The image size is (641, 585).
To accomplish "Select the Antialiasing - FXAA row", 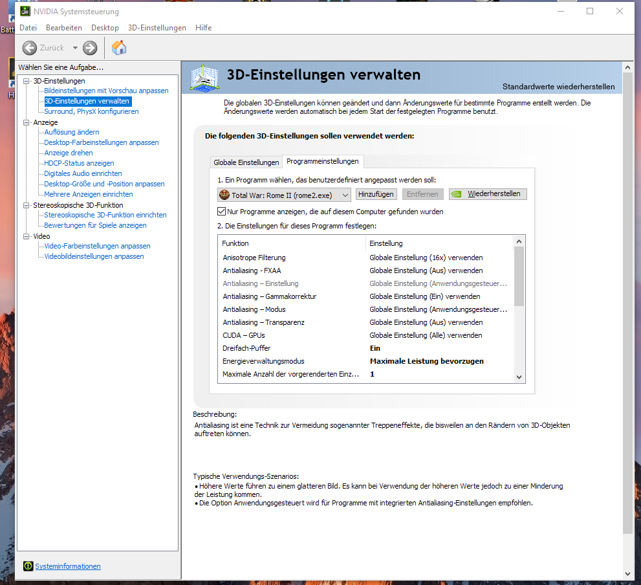I will click(x=366, y=270).
